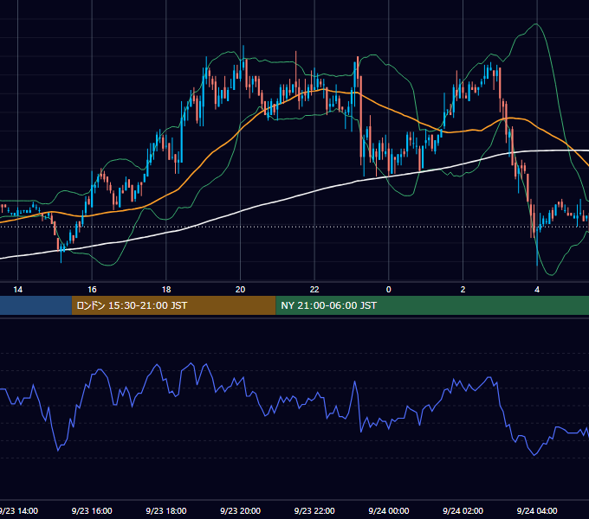The image size is (589, 519).
Task: Select the NY 21:00-06:00 JST session bar
Action: coord(432,305)
